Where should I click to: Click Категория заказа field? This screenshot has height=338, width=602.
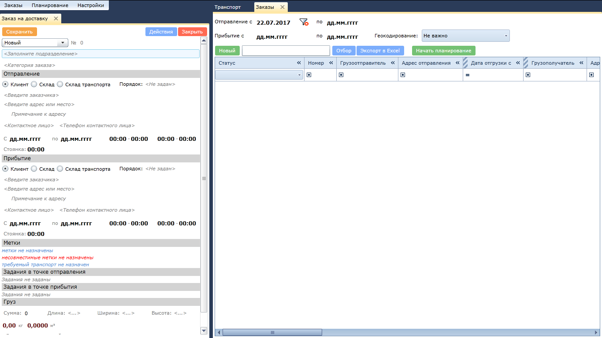tap(30, 65)
